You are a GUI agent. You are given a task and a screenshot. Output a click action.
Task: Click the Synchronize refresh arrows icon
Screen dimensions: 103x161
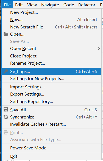pos(6,117)
